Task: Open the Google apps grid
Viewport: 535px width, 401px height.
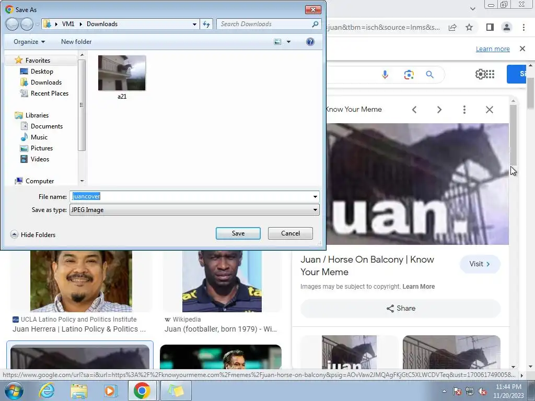Action: click(x=490, y=74)
